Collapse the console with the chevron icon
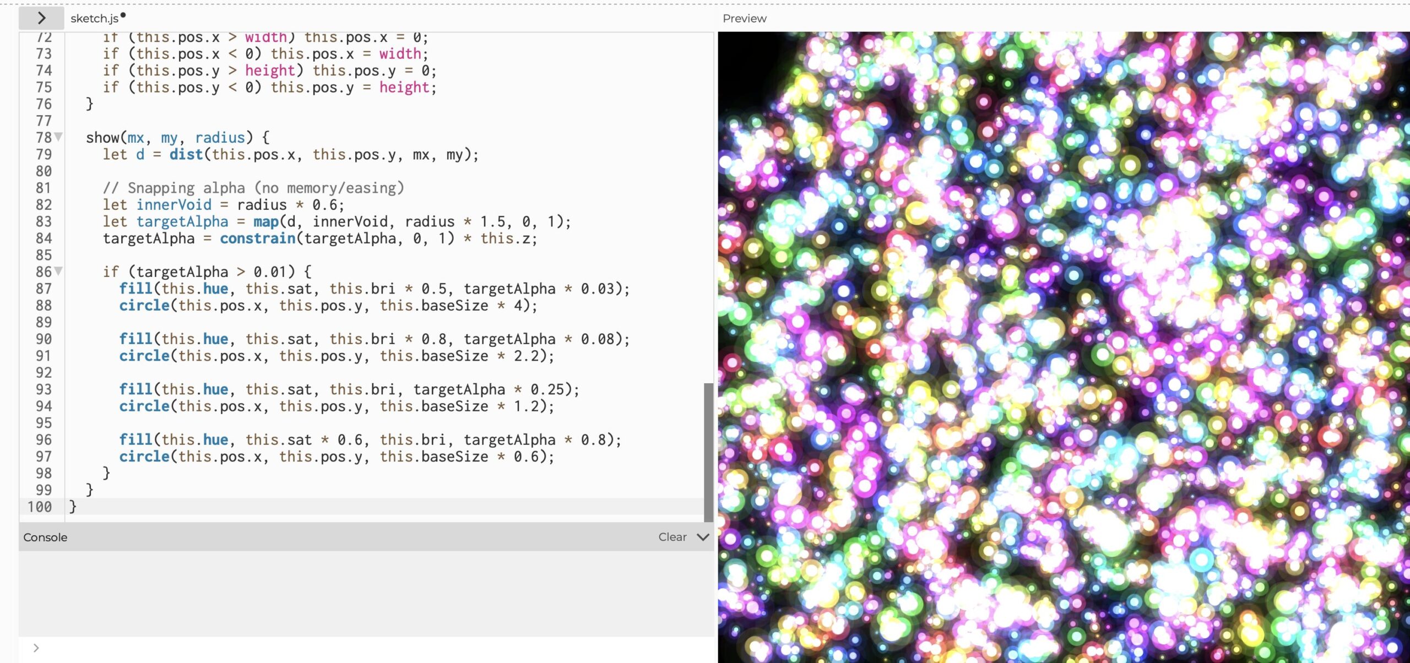 pyautogui.click(x=703, y=537)
